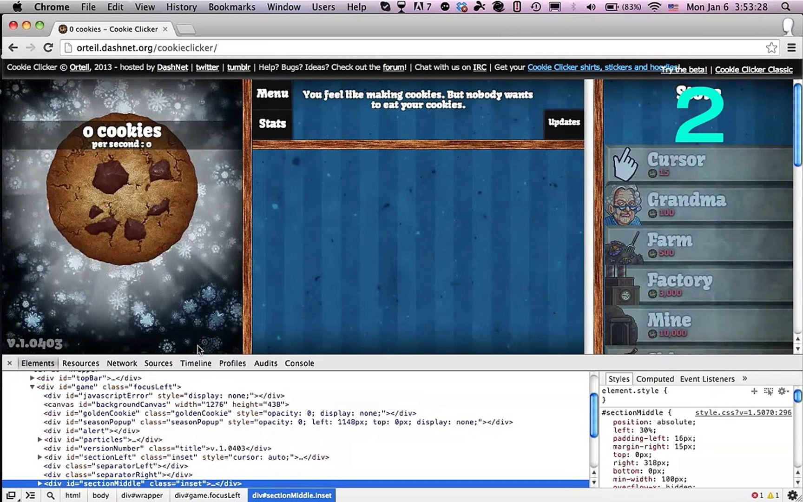Click the red error count indicator
This screenshot has height=502, width=803.
[x=757, y=495]
